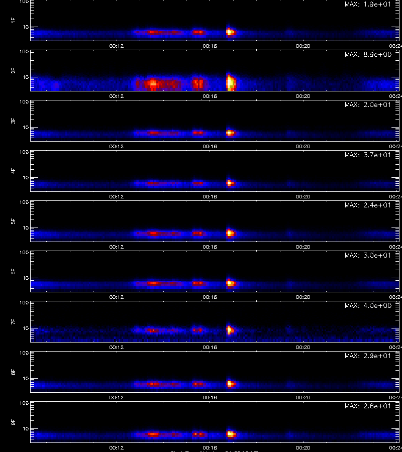This screenshot has height=452, width=402.
Task: Click the 00:12 tick label under panel 8F
Action: [x=117, y=398]
